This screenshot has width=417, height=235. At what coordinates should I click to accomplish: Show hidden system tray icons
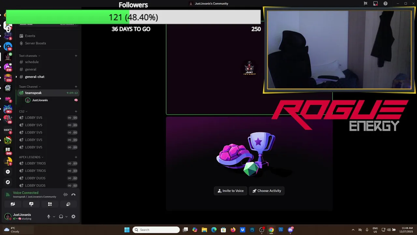click(x=353, y=230)
